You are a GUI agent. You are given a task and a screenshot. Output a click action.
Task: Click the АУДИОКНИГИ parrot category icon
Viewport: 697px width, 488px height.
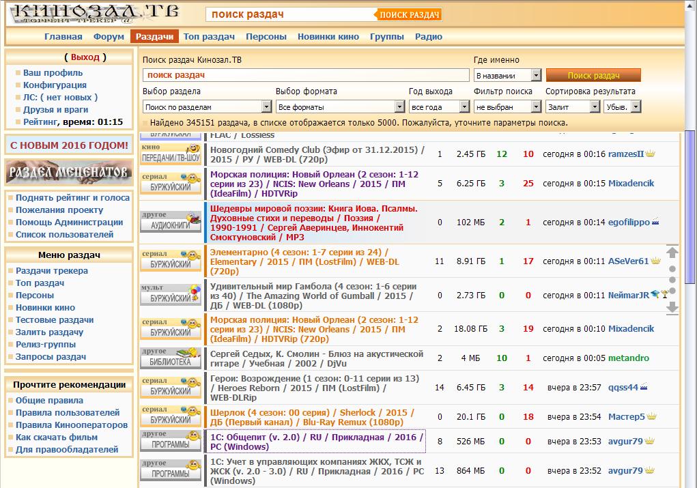point(171,220)
